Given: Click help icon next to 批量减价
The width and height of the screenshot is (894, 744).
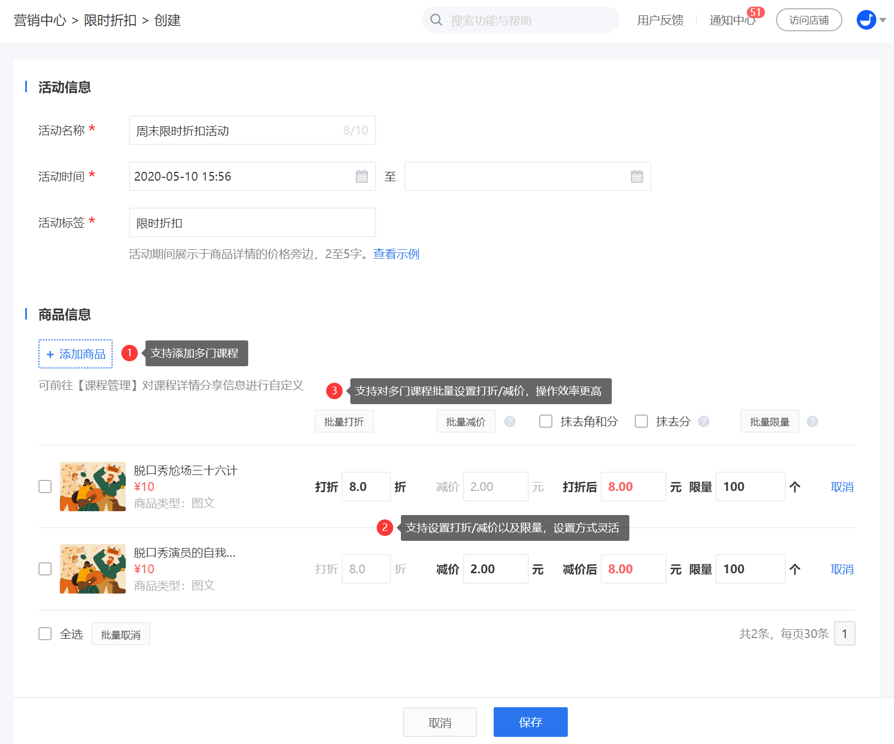Looking at the screenshot, I should (x=510, y=421).
